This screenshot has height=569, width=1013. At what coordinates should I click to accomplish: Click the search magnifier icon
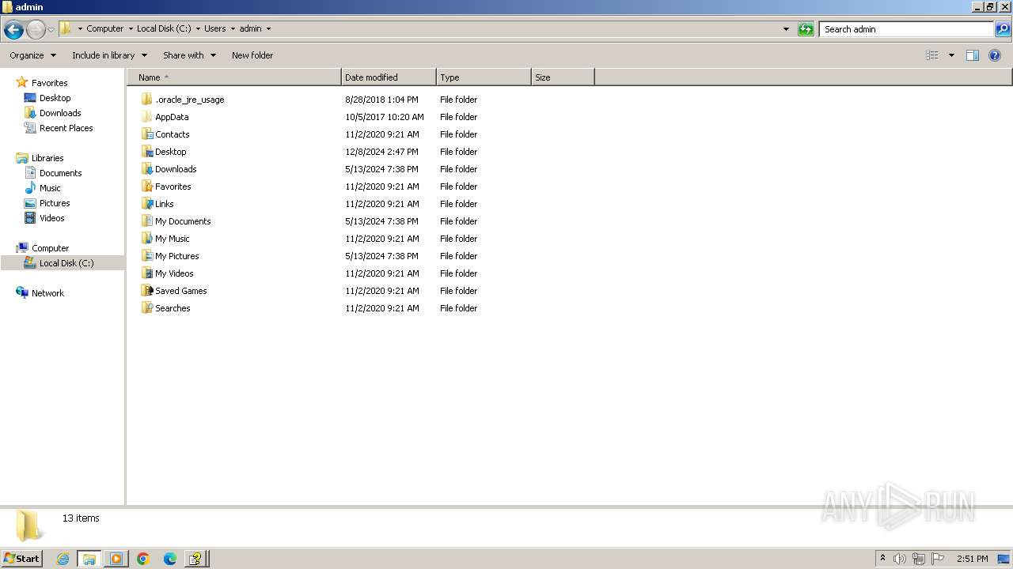tap(1003, 29)
